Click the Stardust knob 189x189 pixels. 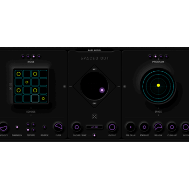coord(144,127)
